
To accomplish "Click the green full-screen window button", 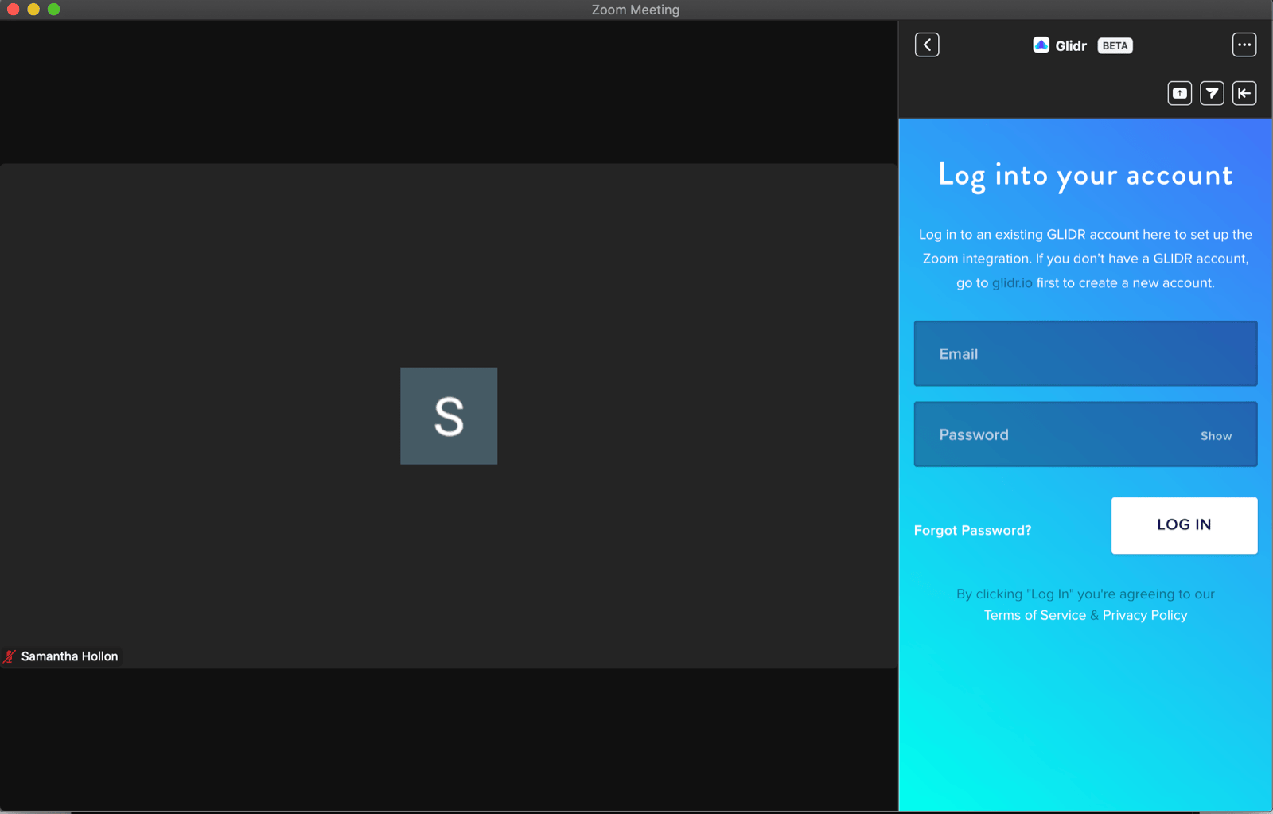I will 53,10.
